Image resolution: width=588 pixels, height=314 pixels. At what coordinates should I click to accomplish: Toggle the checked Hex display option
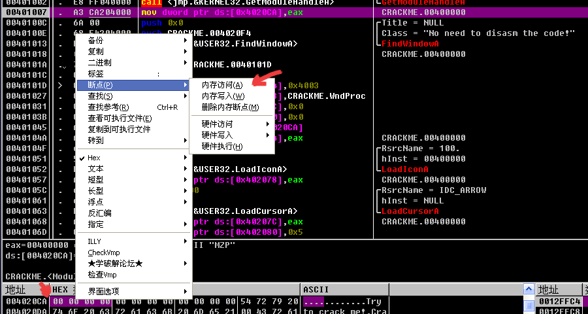[x=134, y=158]
